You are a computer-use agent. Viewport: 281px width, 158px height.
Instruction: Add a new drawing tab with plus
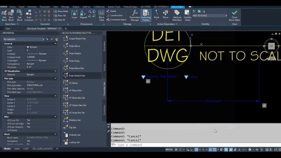[65, 29]
